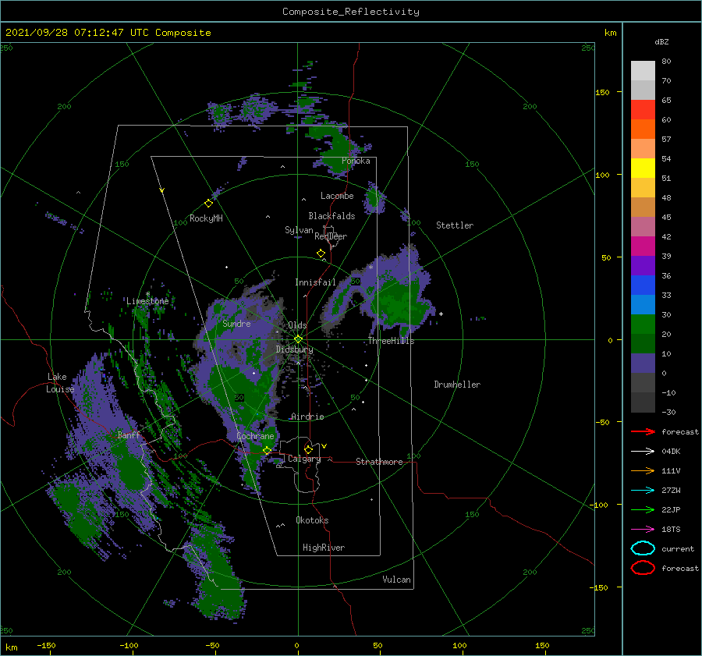Click the red swatch in dBZ scale
702x656 pixels.
pos(643,110)
